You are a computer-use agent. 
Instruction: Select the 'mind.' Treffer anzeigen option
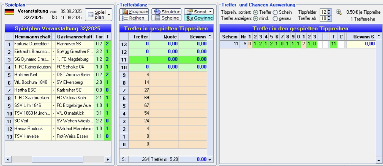256,18
